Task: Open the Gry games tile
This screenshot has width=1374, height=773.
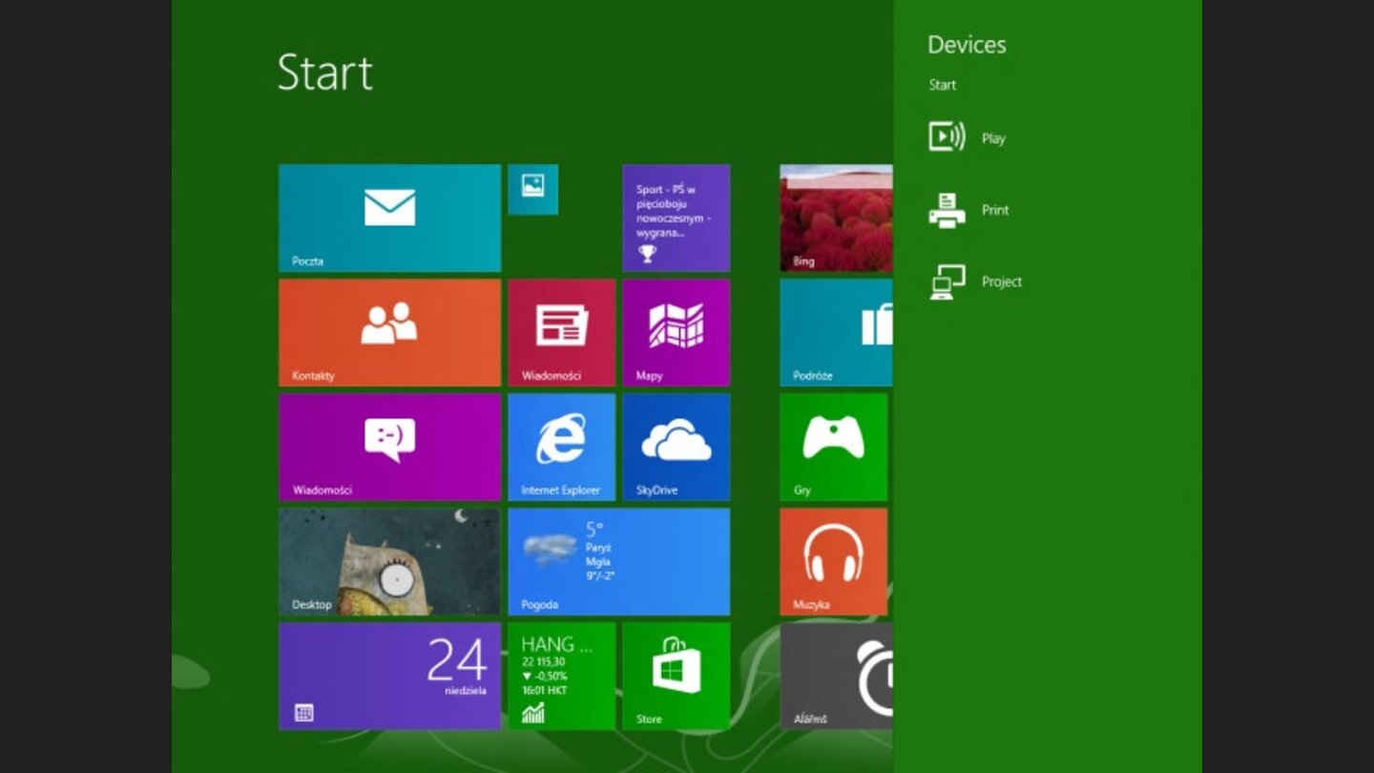Action: [x=834, y=447]
